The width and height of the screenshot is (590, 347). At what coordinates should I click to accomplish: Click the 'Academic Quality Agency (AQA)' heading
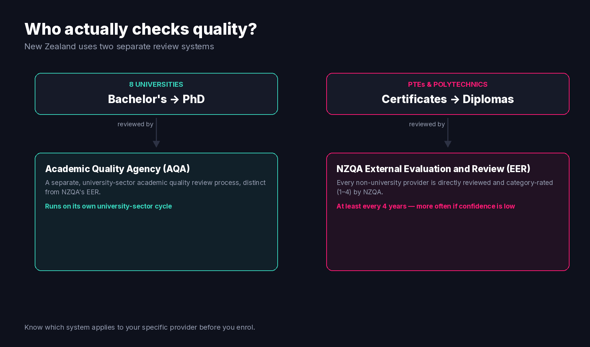click(118, 169)
